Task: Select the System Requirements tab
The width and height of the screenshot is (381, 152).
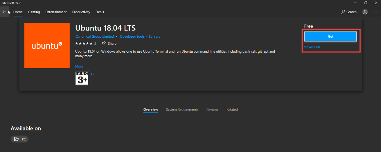Action: click(x=182, y=110)
